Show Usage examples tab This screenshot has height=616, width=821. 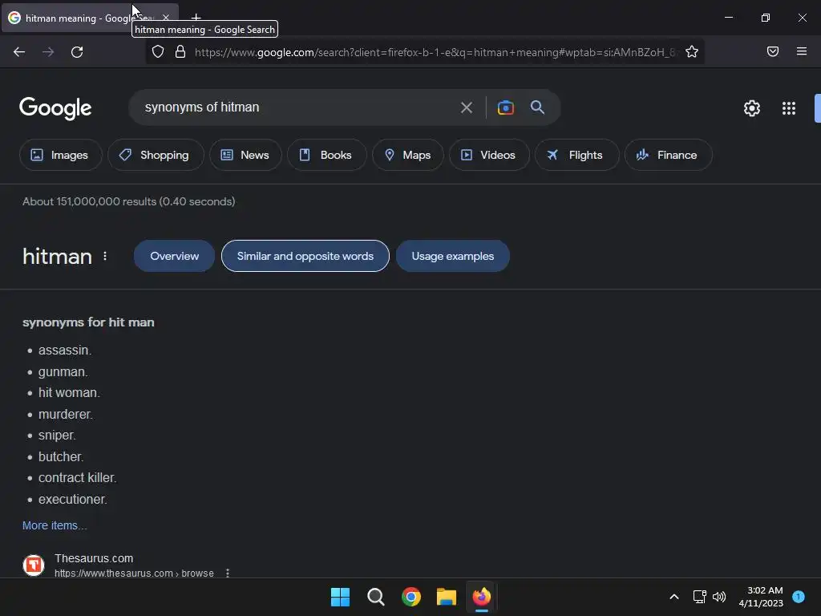tap(453, 256)
